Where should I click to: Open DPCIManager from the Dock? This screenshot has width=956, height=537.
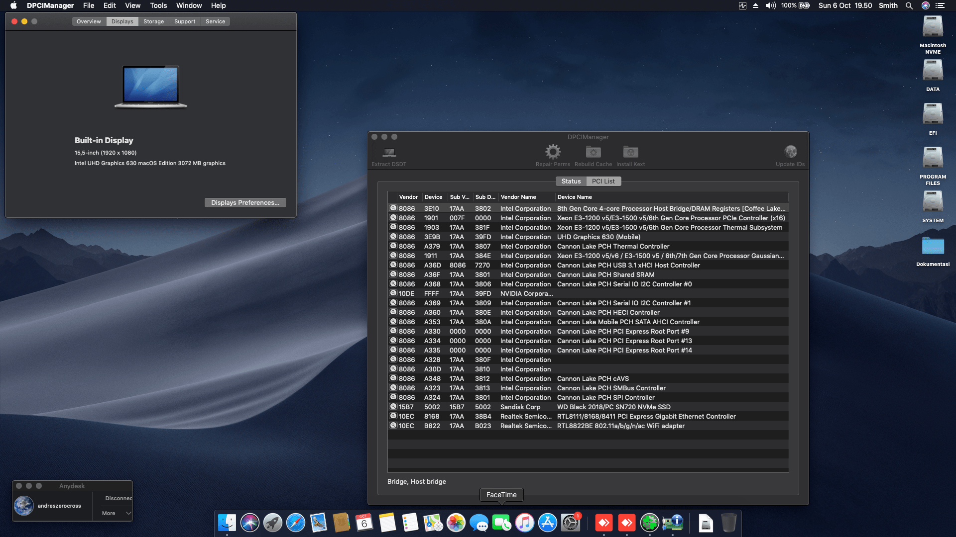(674, 523)
